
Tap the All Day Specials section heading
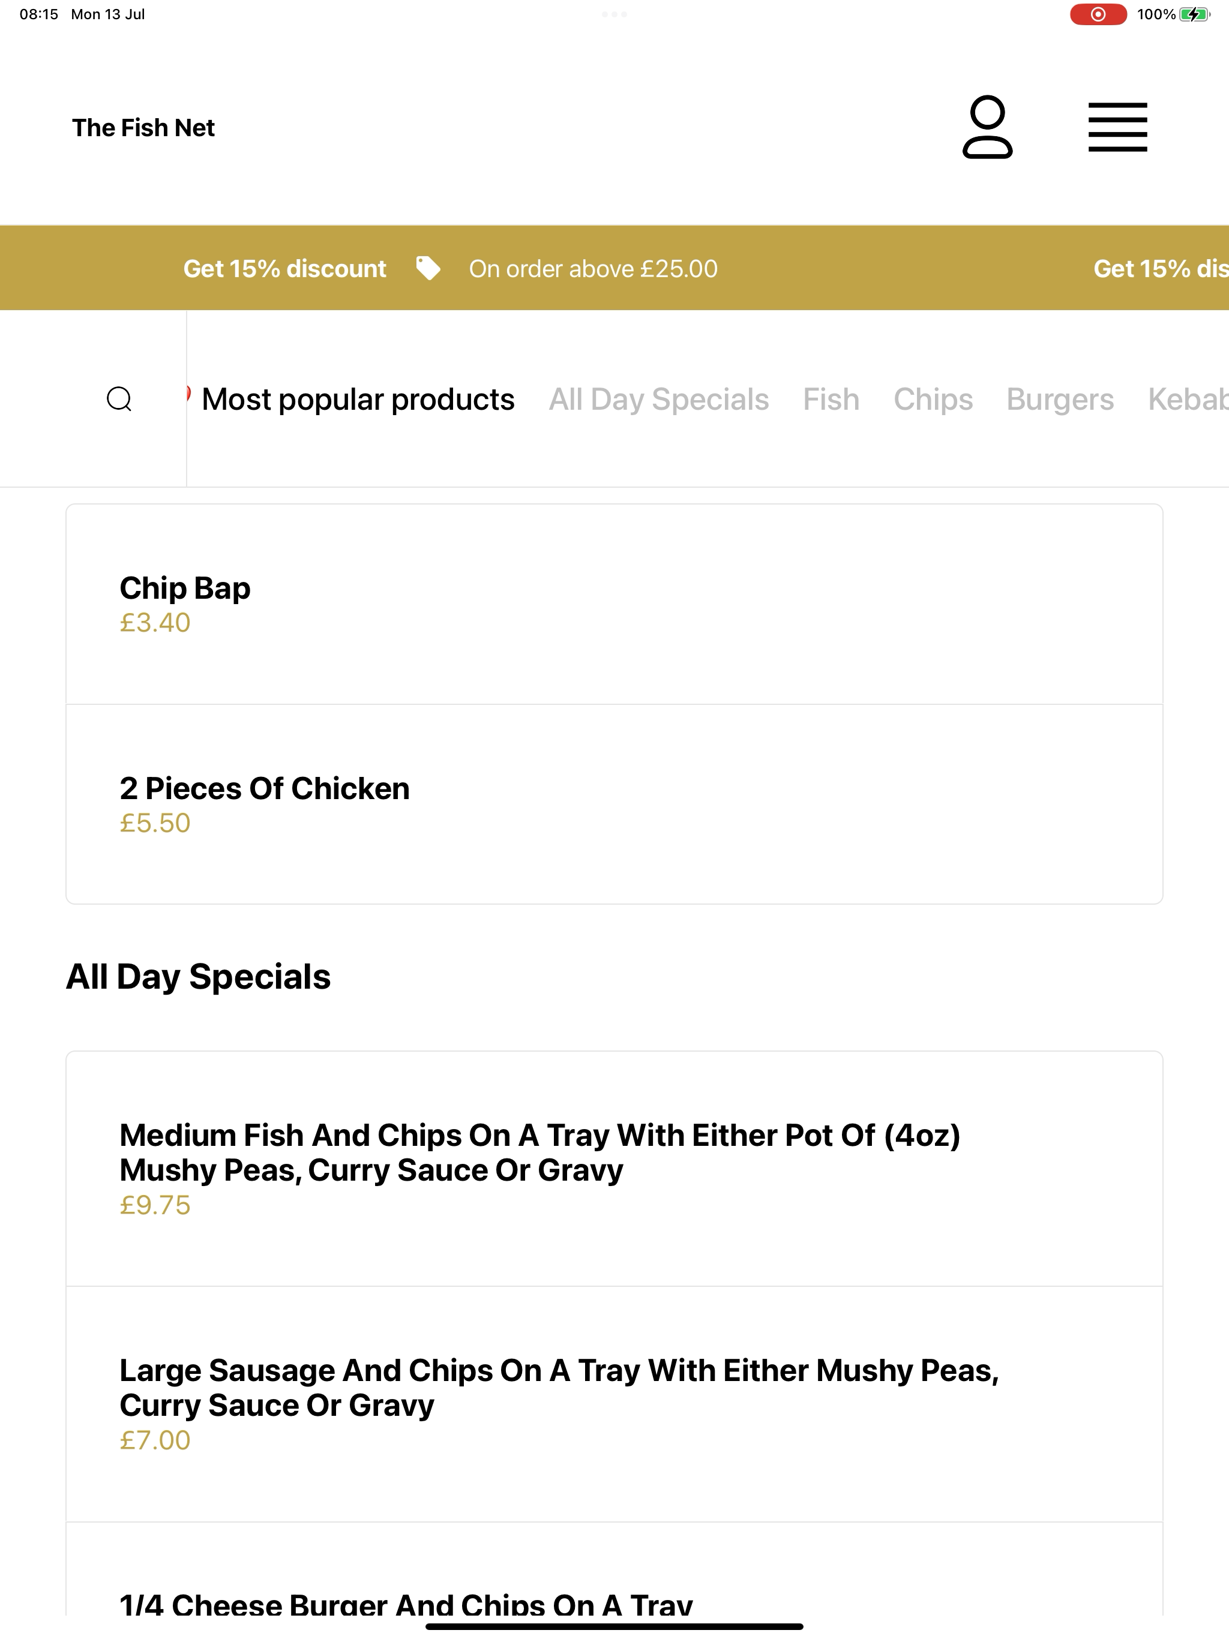tap(198, 977)
